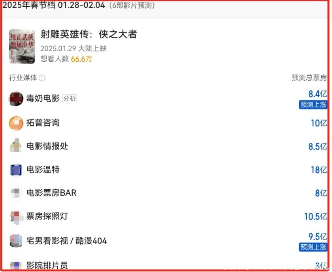Open 毒奶电影 avatar icon
332x272 pixels.
16,98
